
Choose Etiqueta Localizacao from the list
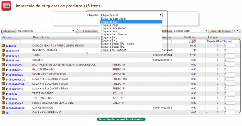131,28
